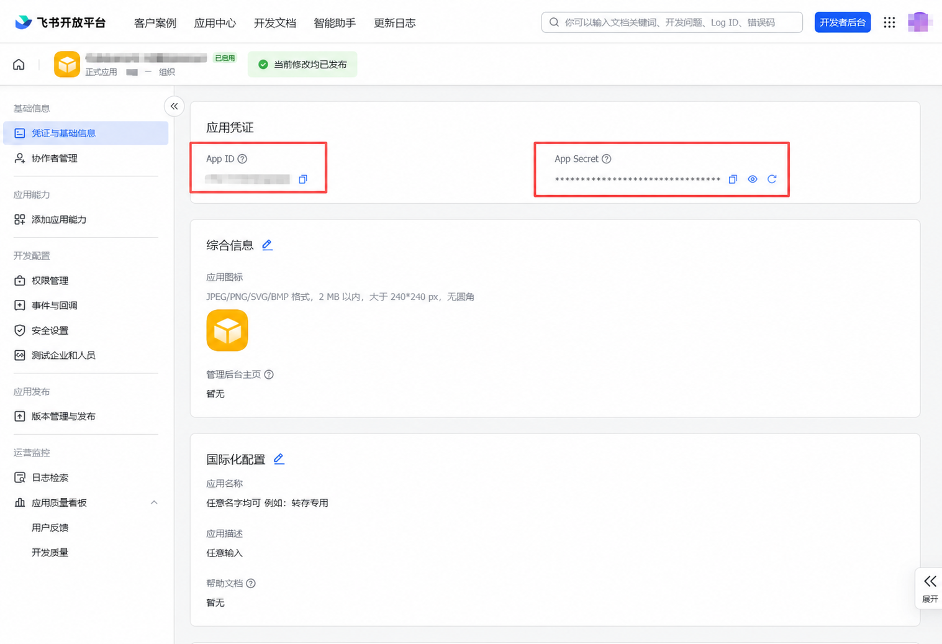
Task: Click the masked App Secret asterisks
Action: [638, 180]
